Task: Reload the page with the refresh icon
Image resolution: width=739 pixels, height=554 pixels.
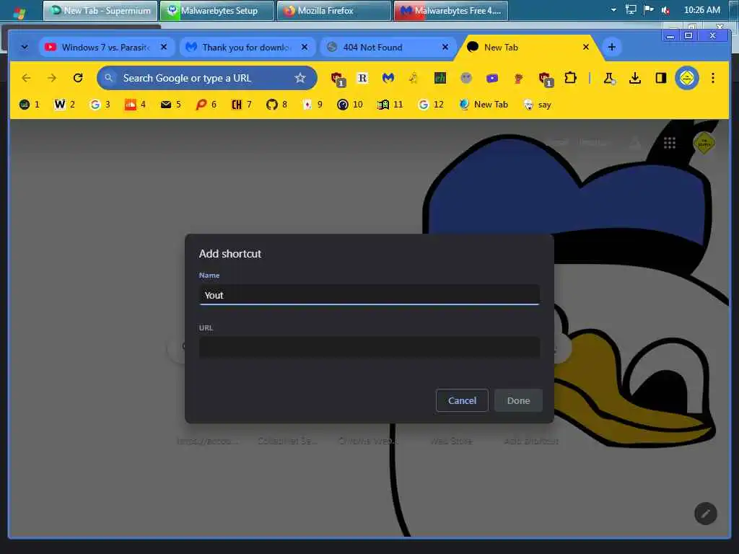Action: 78,78
